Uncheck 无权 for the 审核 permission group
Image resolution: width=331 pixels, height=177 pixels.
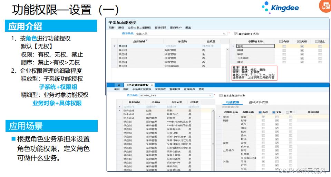pos(302,54)
